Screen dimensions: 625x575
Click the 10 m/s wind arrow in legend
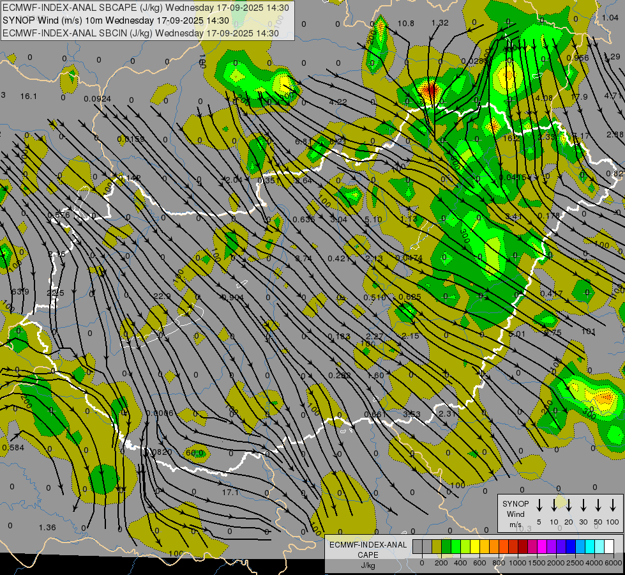coord(553,505)
